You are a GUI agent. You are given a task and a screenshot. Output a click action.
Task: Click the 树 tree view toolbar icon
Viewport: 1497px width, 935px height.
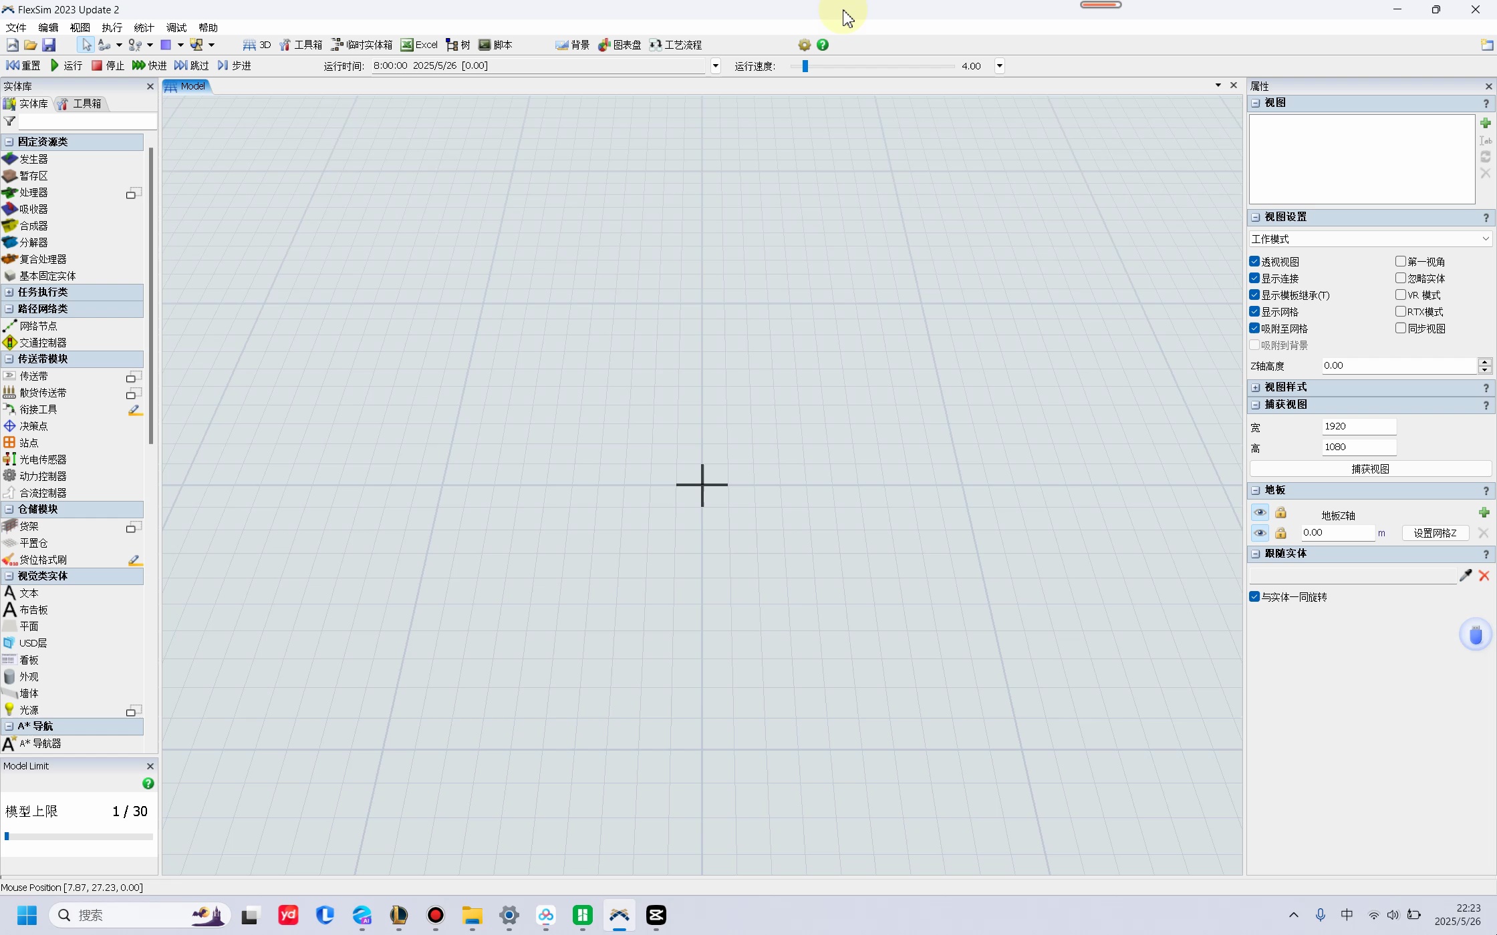tap(458, 45)
